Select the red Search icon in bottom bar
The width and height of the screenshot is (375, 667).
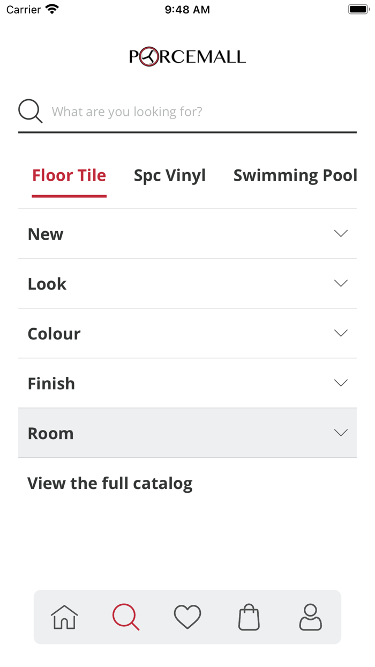126,617
